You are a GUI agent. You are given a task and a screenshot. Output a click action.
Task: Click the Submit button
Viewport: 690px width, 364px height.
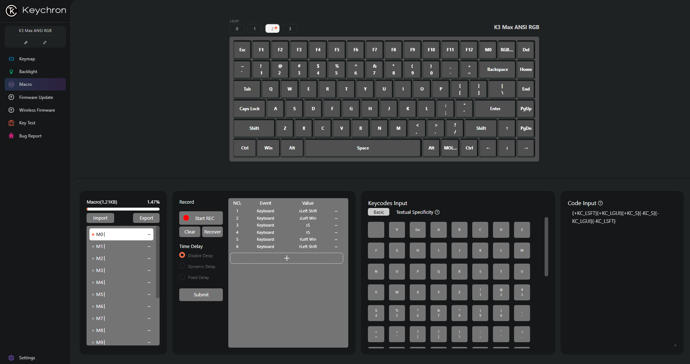[x=201, y=295]
